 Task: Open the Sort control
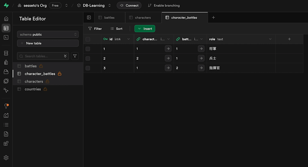tap(116, 29)
